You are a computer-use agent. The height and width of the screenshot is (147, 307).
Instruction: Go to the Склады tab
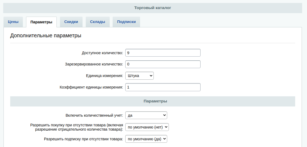[x=98, y=22]
